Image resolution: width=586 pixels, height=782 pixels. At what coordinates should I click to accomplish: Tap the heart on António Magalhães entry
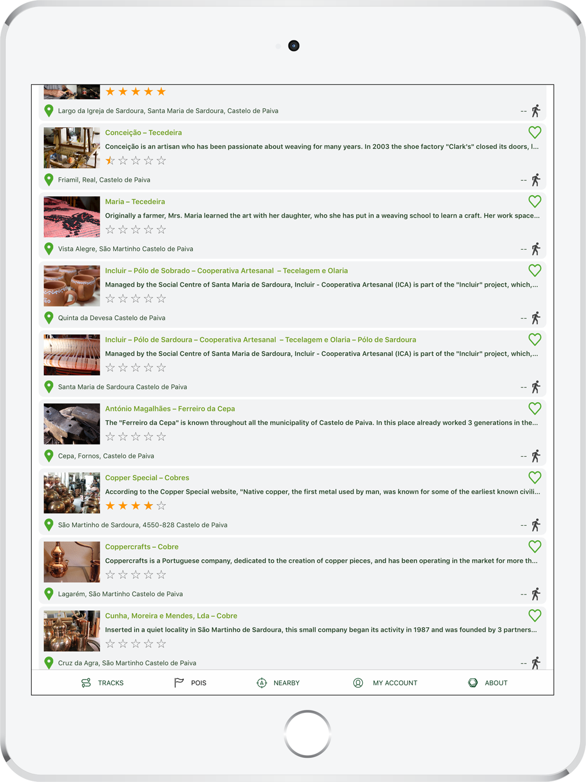[x=534, y=409]
